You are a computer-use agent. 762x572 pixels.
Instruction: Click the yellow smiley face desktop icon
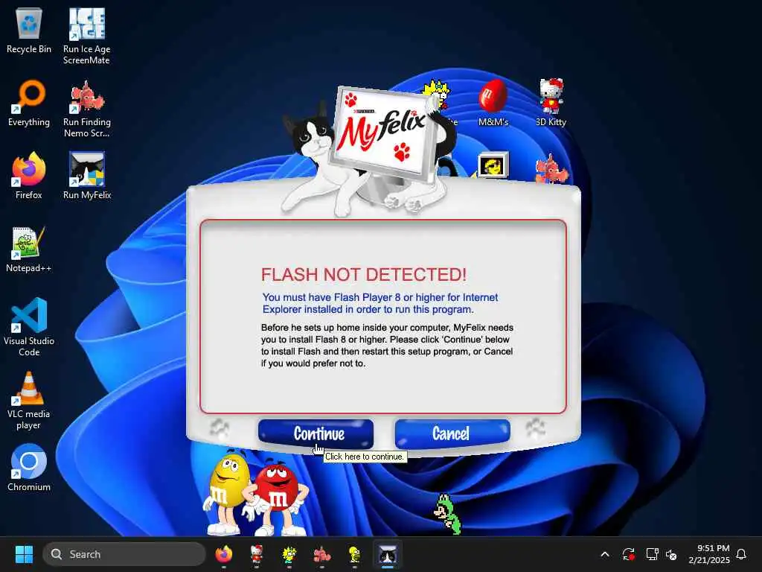point(493,165)
